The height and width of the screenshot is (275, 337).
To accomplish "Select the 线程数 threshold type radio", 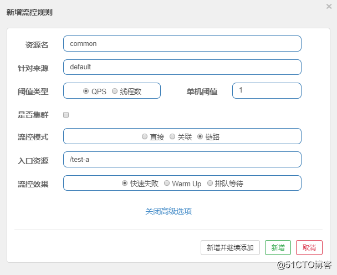I will pos(115,91).
